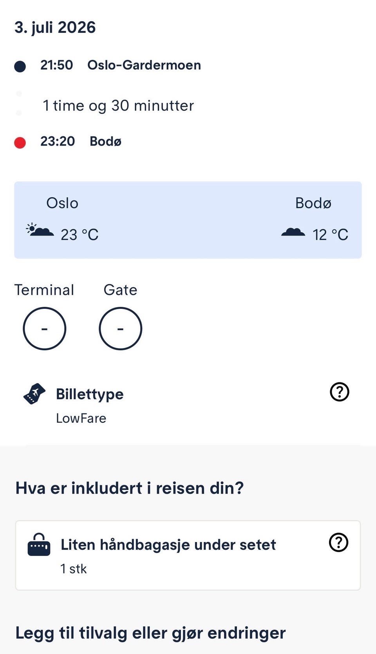Image resolution: width=376 pixels, height=654 pixels.
Task: Tap the LowFare ticket type text
Action: (81, 418)
